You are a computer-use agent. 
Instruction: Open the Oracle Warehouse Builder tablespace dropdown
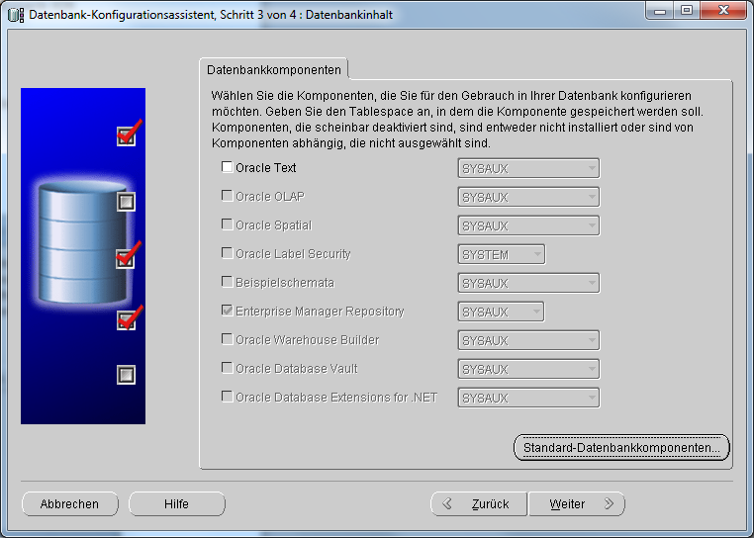pyautogui.click(x=528, y=340)
